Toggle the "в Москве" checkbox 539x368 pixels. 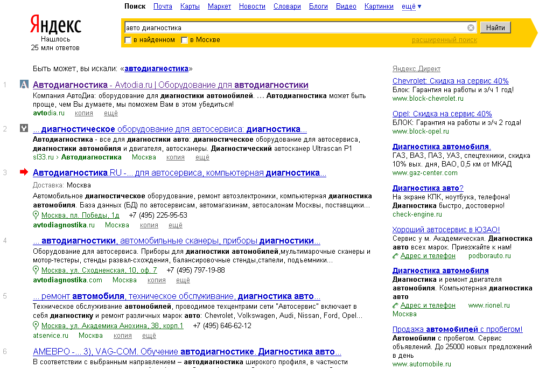coord(185,40)
